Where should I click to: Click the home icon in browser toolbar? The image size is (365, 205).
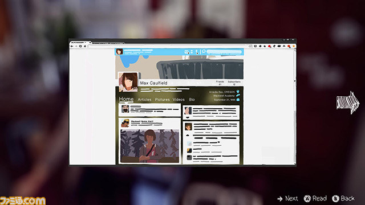tap(85, 46)
